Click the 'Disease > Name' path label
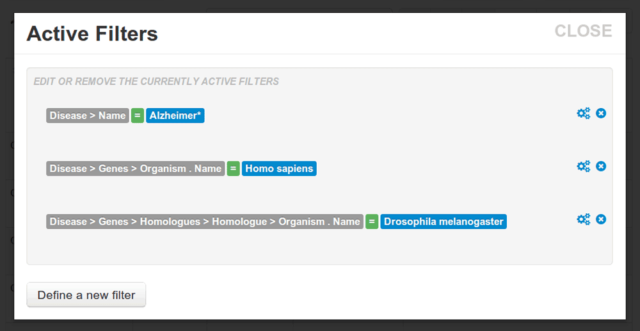Image resolution: width=640 pixels, height=331 pixels. click(x=88, y=116)
